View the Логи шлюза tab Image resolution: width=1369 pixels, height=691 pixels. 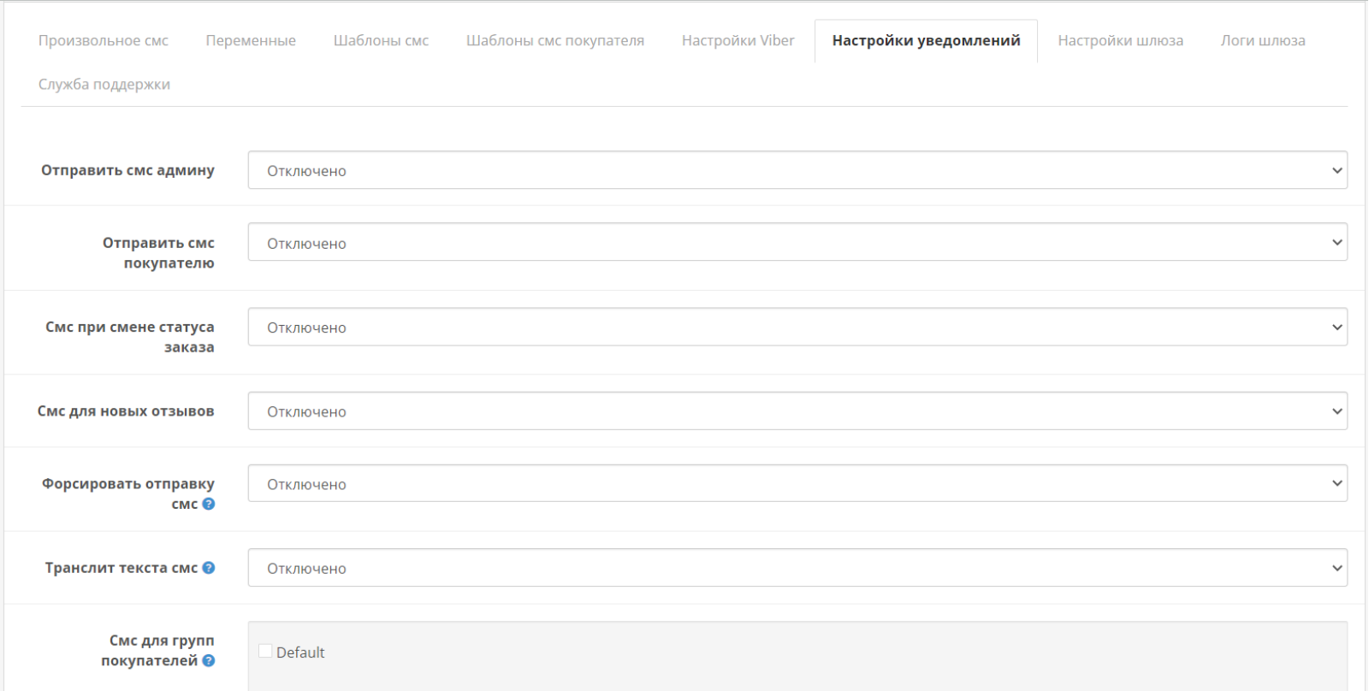(x=1263, y=40)
